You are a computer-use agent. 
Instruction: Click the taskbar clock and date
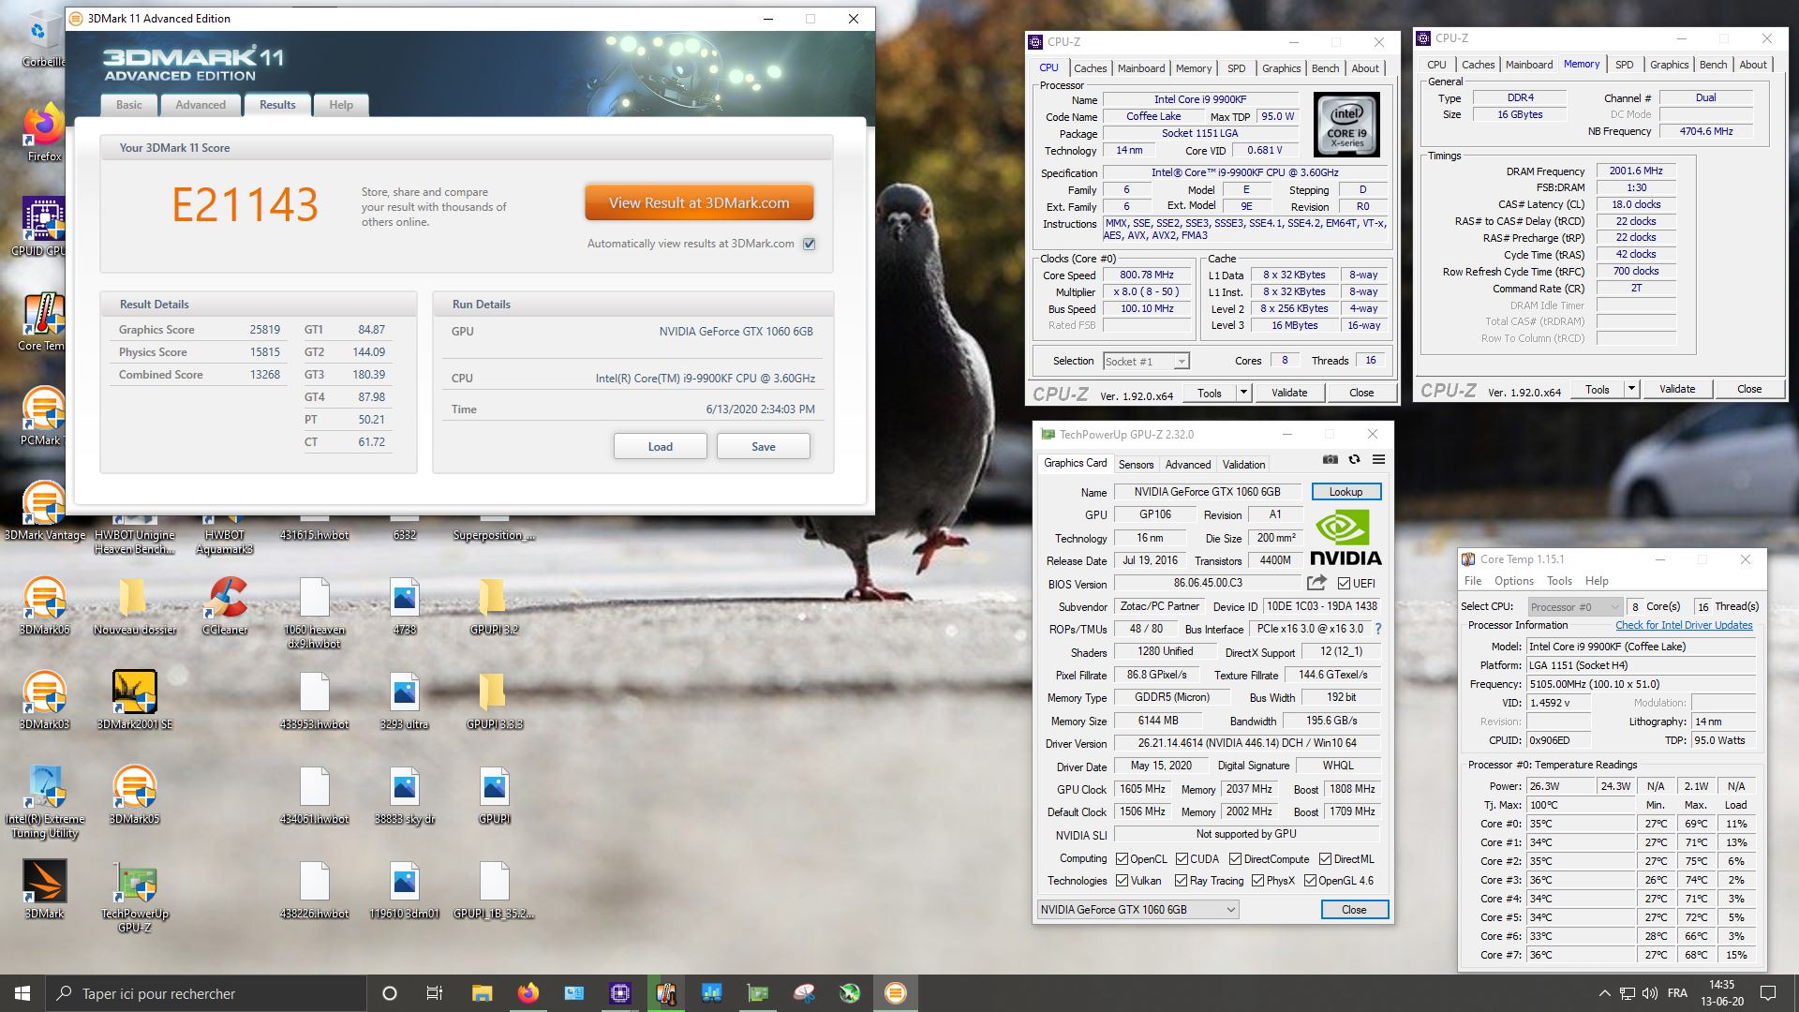[1722, 993]
